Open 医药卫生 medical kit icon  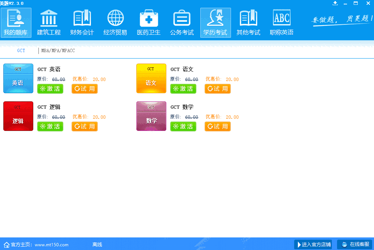149,23
